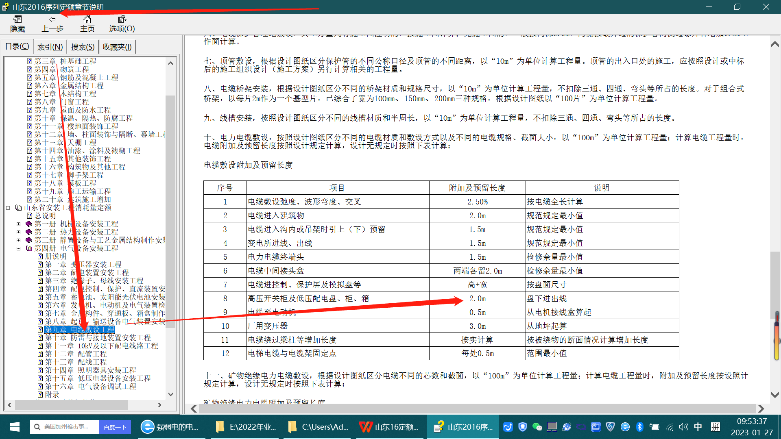Open WeChat tray icon
The height and width of the screenshot is (439, 781).
537,427
